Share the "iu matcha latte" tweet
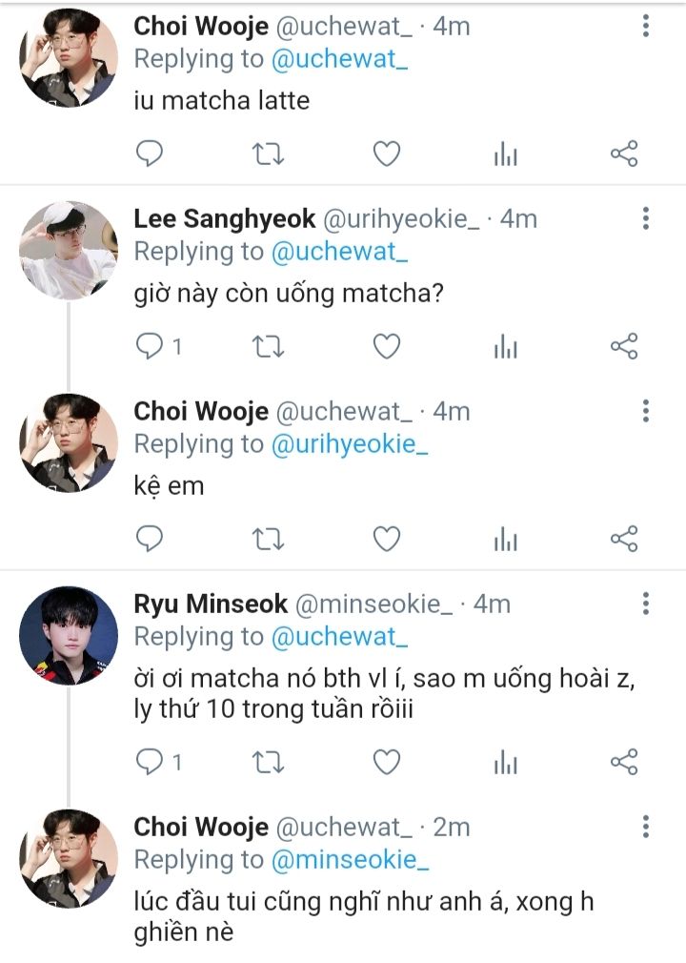 (x=623, y=154)
